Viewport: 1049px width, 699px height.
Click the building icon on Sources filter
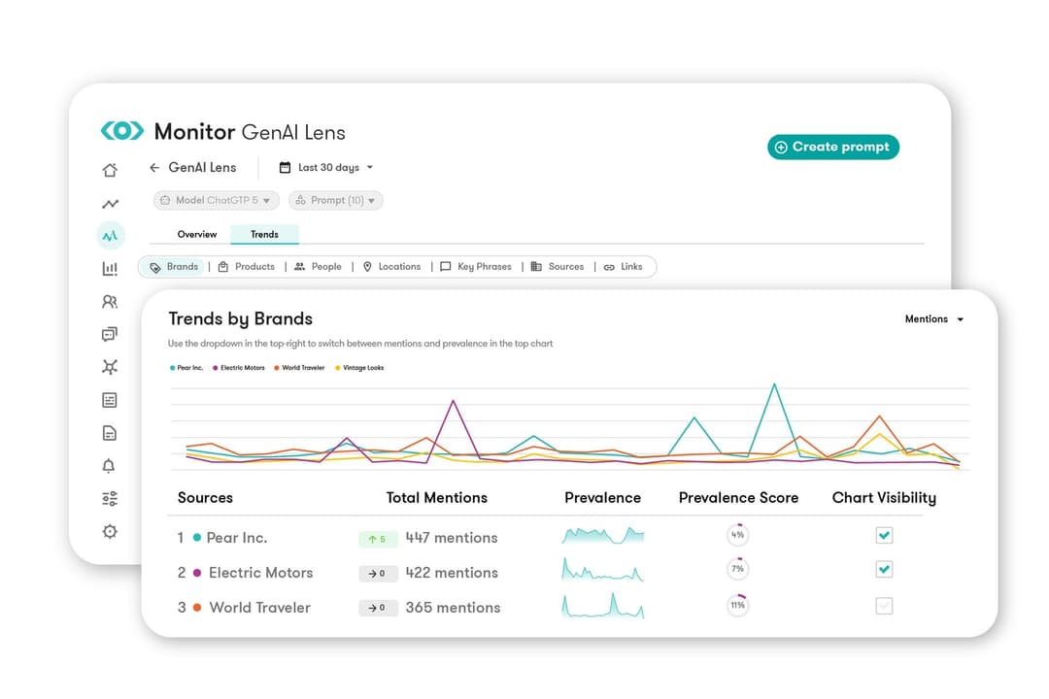point(536,266)
